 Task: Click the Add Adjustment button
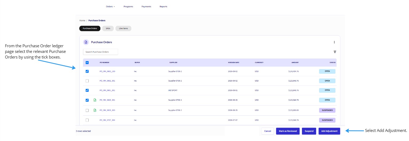point(329,131)
